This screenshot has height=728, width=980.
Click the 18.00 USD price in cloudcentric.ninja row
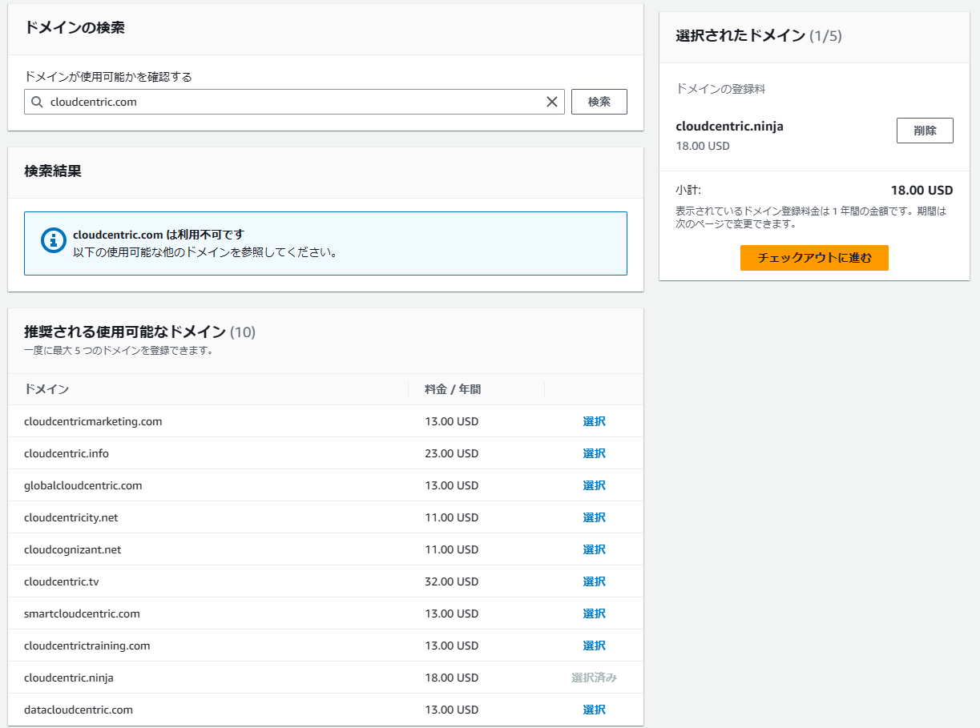pyautogui.click(x=451, y=678)
